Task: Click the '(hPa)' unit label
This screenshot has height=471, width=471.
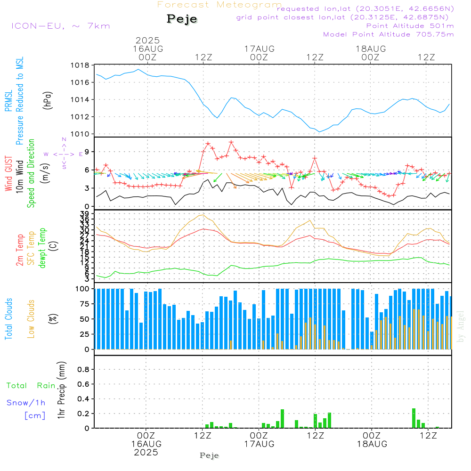Action: (x=48, y=101)
